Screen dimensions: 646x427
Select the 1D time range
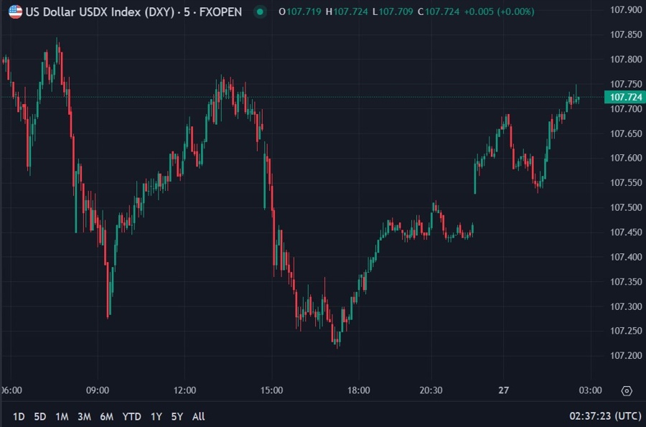point(19,417)
